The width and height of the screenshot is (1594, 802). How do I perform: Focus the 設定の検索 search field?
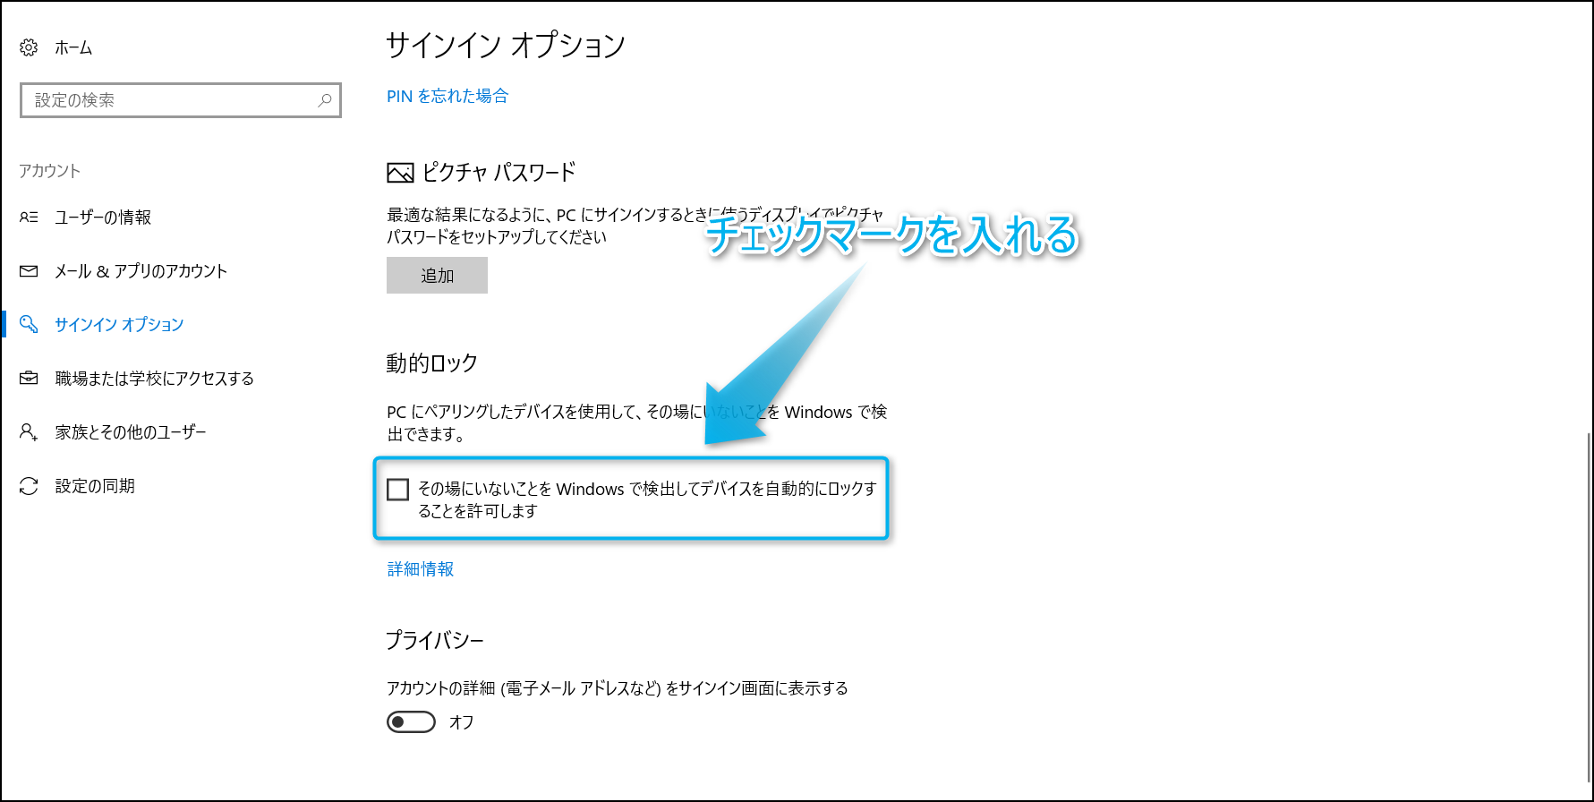(x=170, y=100)
